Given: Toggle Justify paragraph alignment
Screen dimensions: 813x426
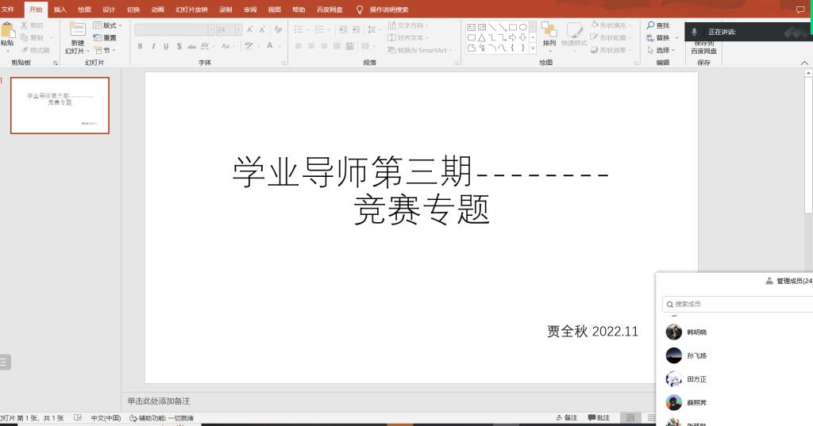Looking at the screenshot, I should point(337,46).
